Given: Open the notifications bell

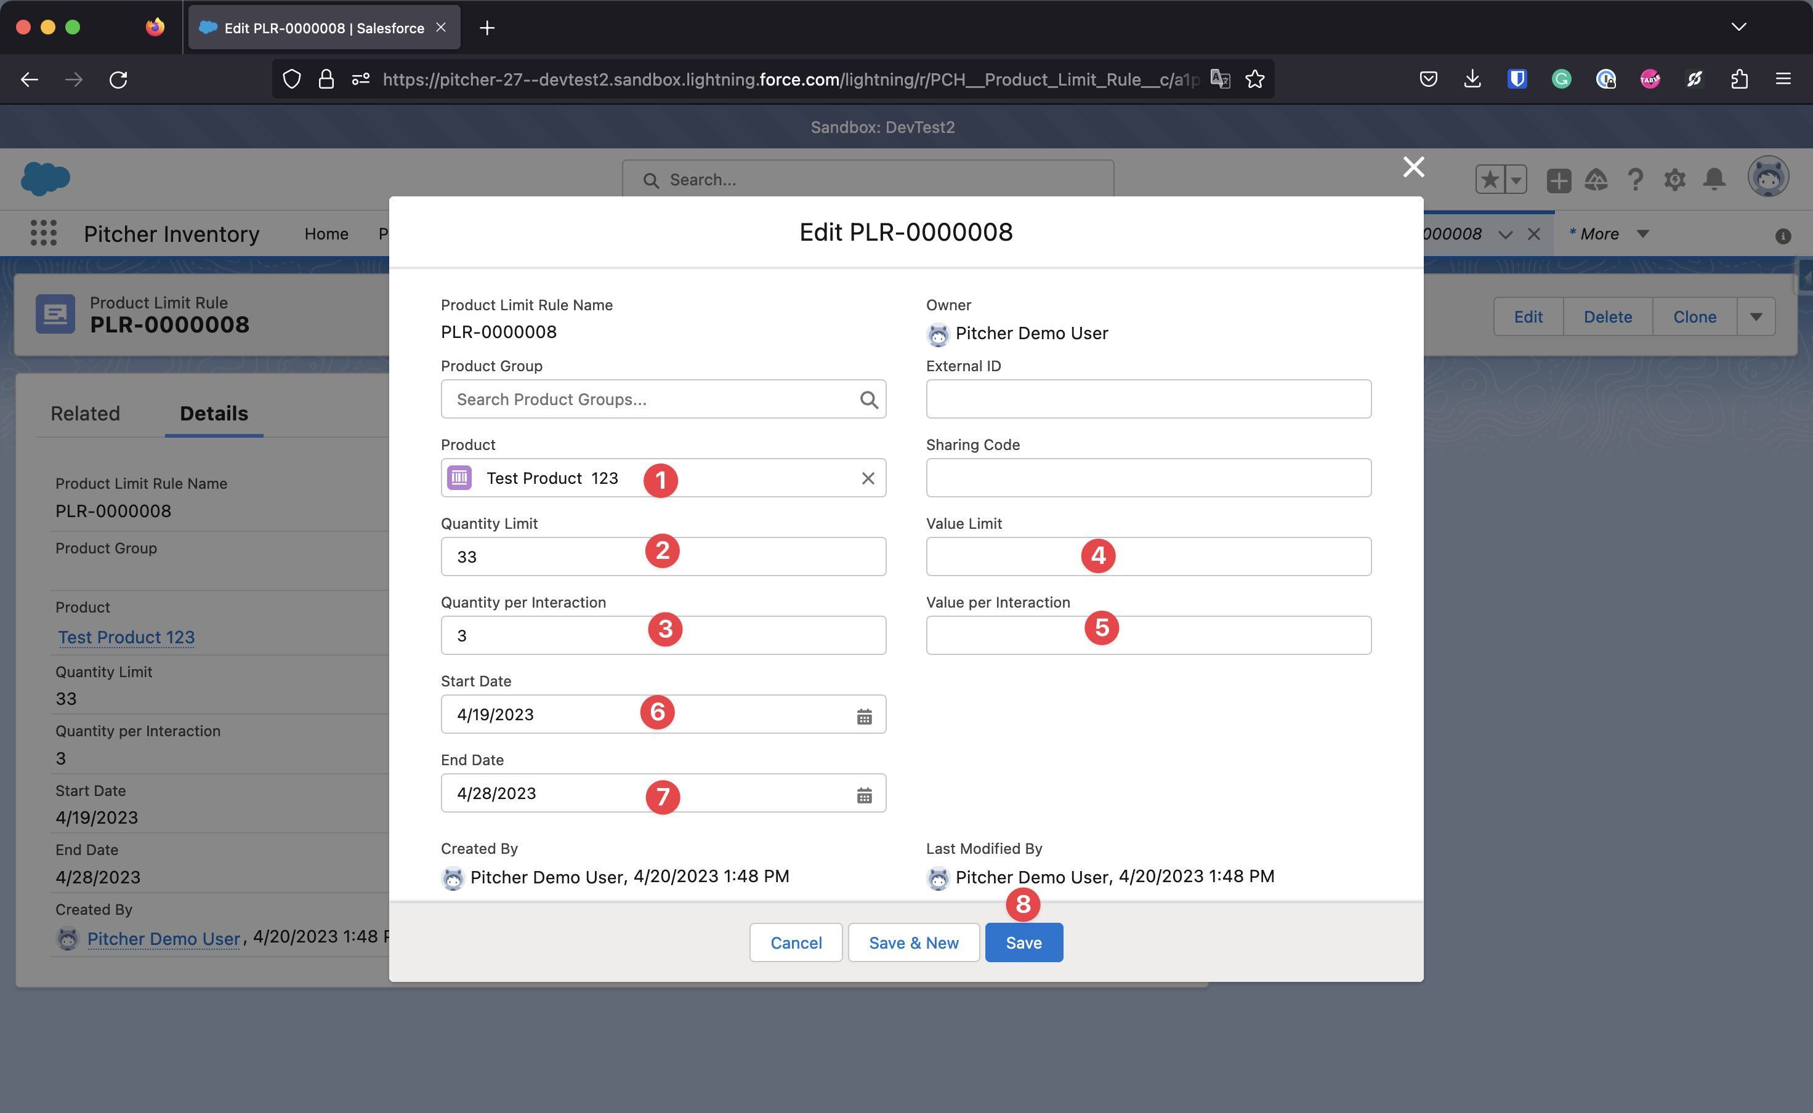Looking at the screenshot, I should point(1714,179).
